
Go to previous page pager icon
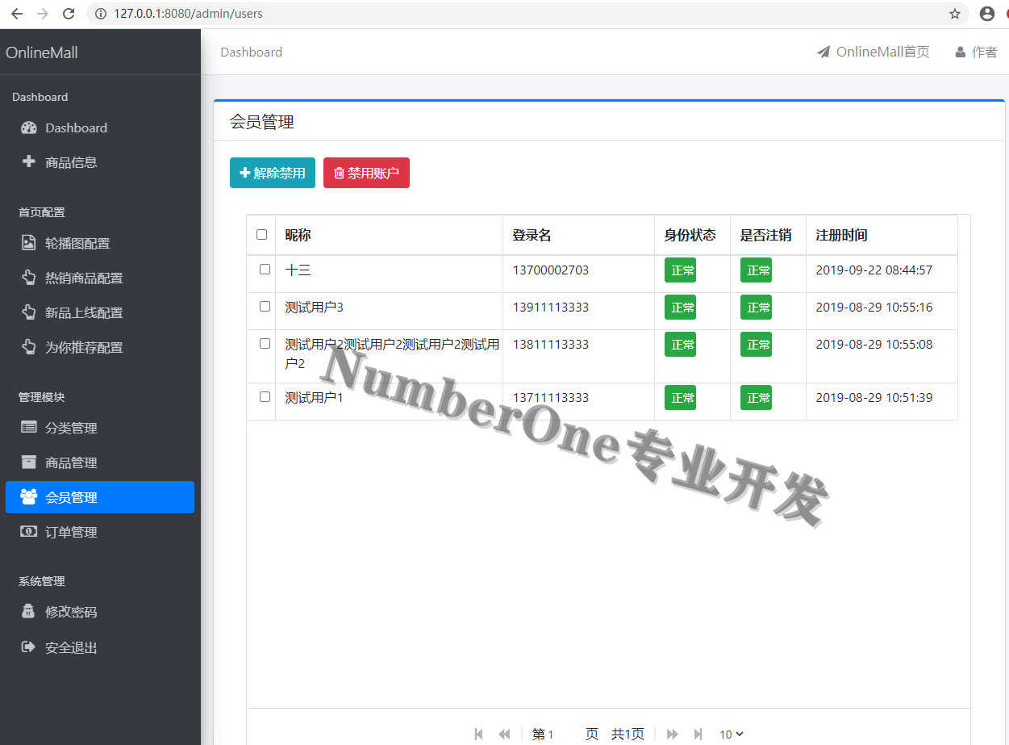tap(505, 734)
